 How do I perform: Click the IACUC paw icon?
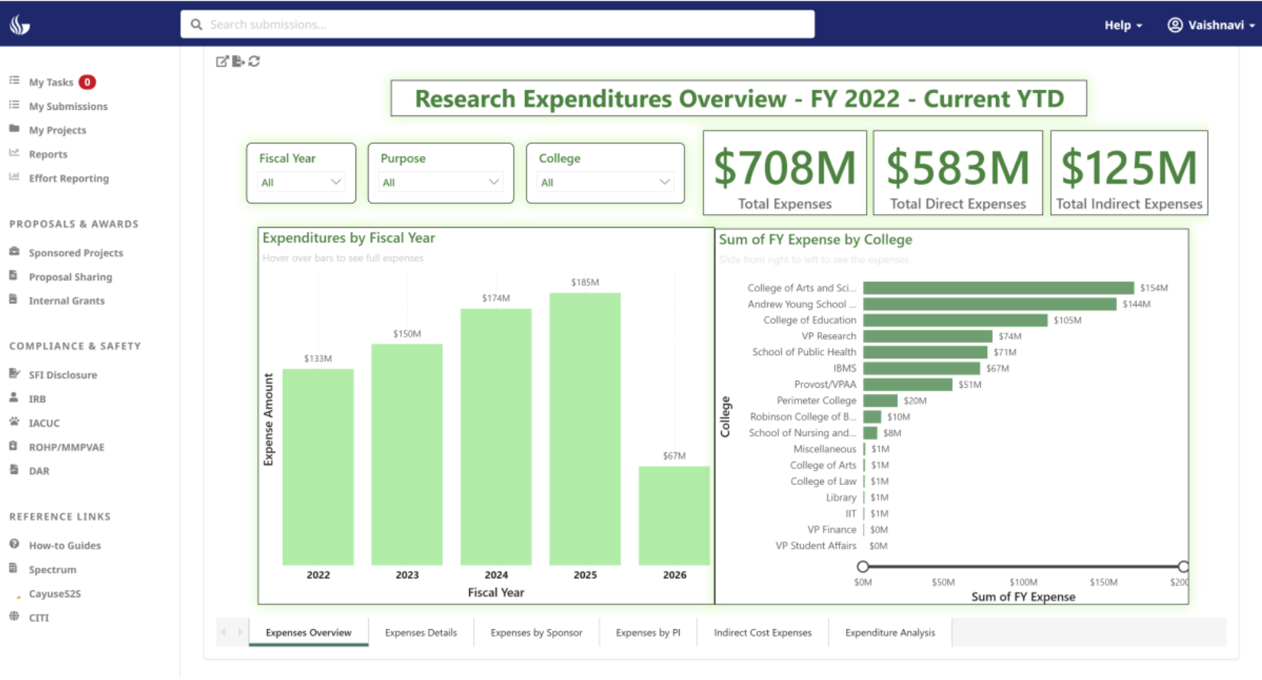(x=14, y=422)
